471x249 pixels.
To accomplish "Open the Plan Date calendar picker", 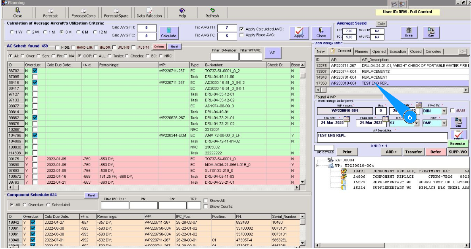I will click(346, 119).
